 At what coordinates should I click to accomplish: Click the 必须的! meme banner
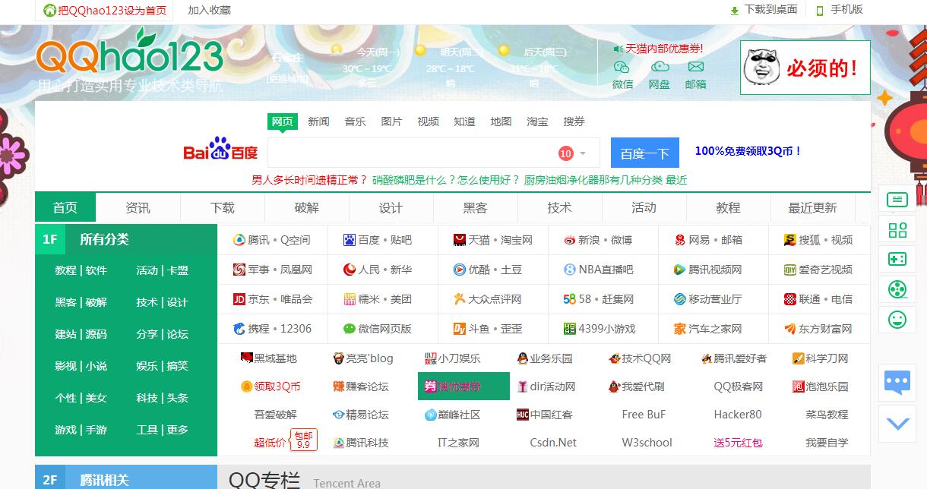click(805, 68)
